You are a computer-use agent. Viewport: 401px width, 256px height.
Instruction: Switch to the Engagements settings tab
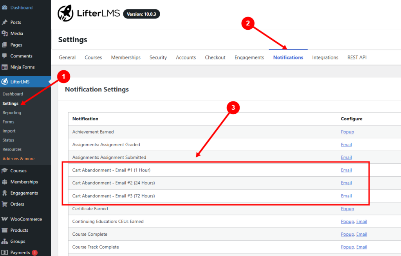pyautogui.click(x=249, y=57)
